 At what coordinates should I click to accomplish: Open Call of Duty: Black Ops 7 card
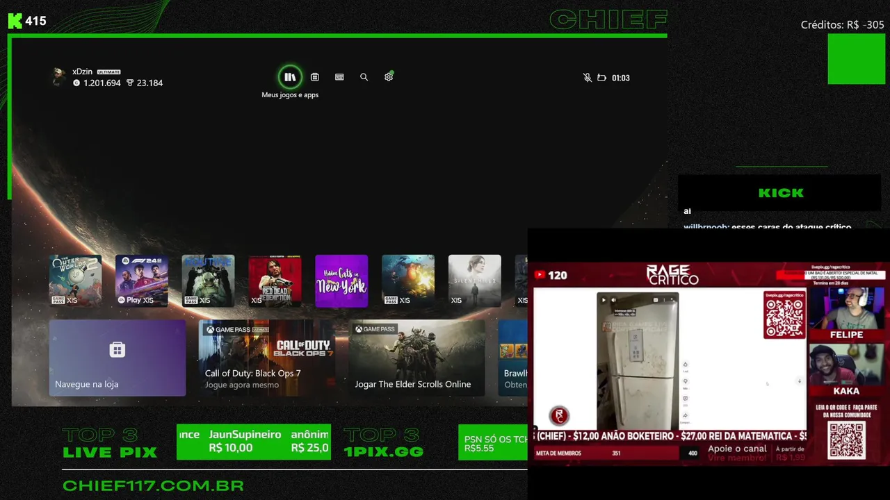coord(267,358)
